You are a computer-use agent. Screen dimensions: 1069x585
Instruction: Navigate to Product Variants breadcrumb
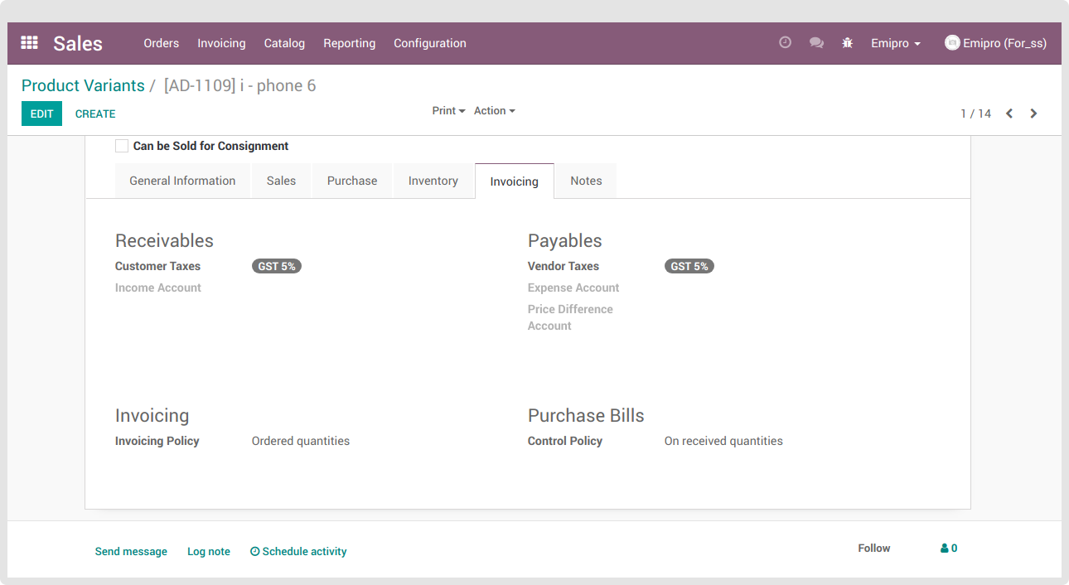pyautogui.click(x=83, y=85)
